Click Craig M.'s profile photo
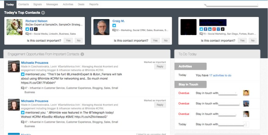Image resolution: width=268 pixels, height=135 pixels. [102, 27]
